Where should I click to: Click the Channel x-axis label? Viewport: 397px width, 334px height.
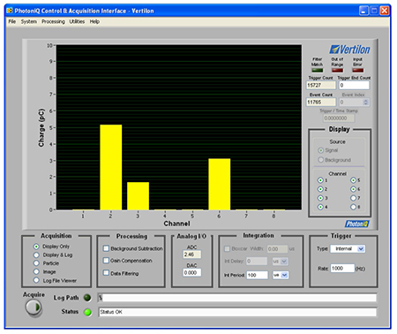(176, 224)
